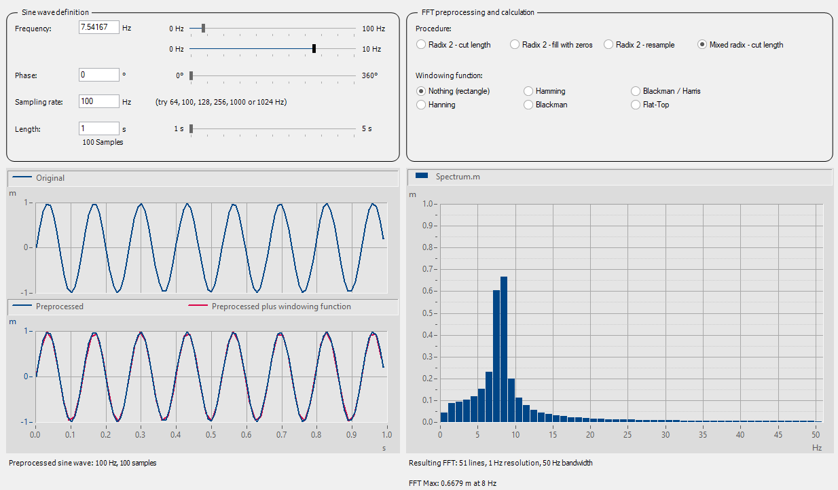
Task: Select Blackman / Harris windowing function
Action: (x=636, y=91)
